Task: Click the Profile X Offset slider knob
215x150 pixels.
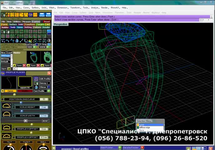Action: 31,133
